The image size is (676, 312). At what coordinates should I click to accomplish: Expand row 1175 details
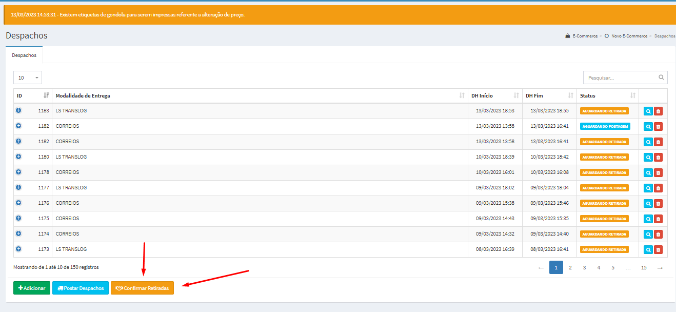pos(18,218)
